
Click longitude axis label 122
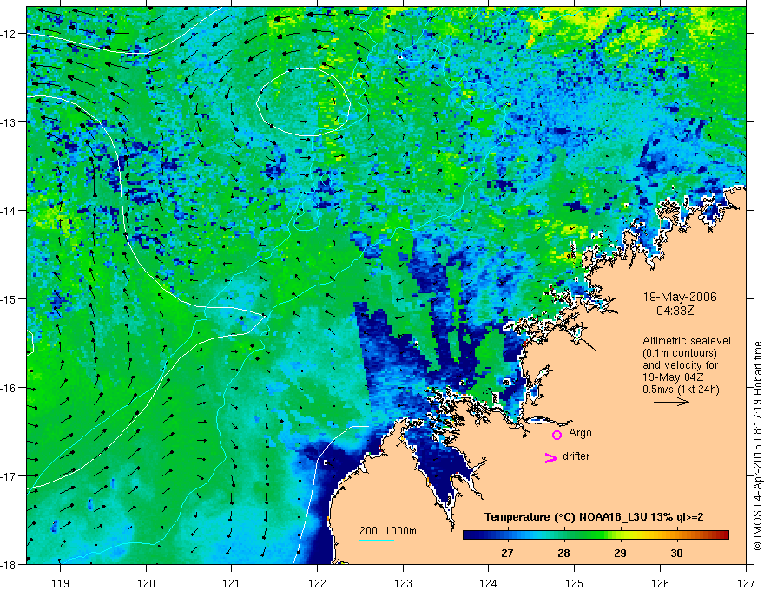tap(317, 583)
